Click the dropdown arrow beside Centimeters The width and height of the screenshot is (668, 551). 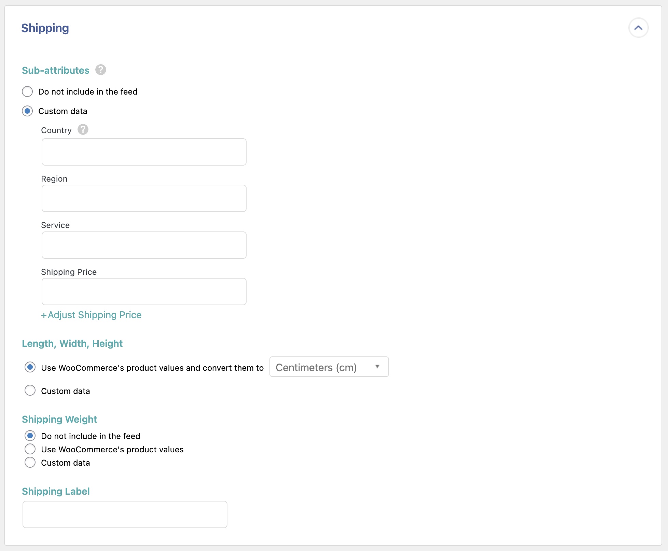coord(377,367)
